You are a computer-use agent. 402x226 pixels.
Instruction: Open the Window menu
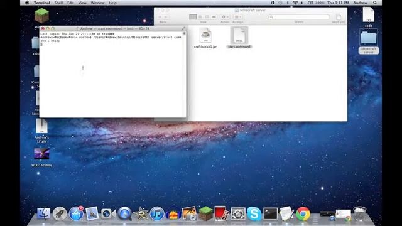[97, 3]
